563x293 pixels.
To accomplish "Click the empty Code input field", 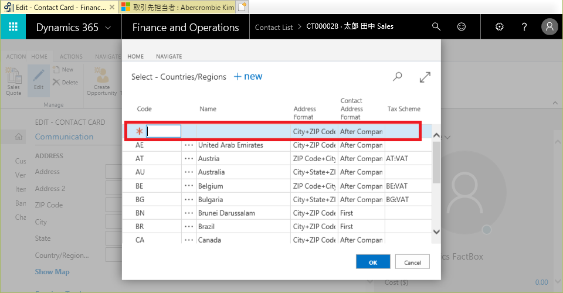I will pyautogui.click(x=164, y=131).
